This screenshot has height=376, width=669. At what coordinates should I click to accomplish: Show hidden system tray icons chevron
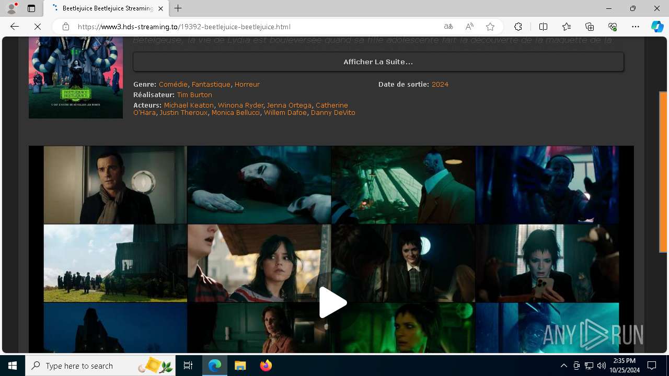coord(563,366)
